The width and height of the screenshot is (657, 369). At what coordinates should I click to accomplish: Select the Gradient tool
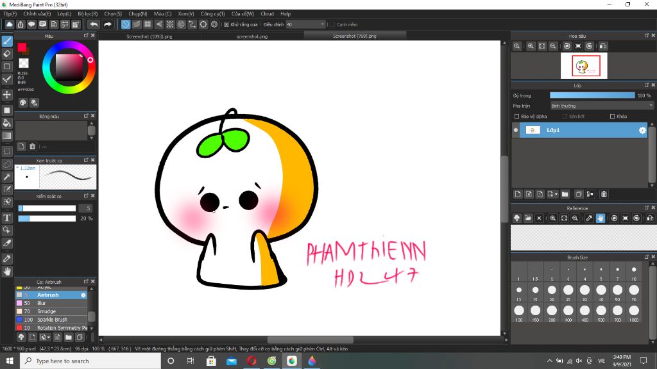[x=7, y=136]
